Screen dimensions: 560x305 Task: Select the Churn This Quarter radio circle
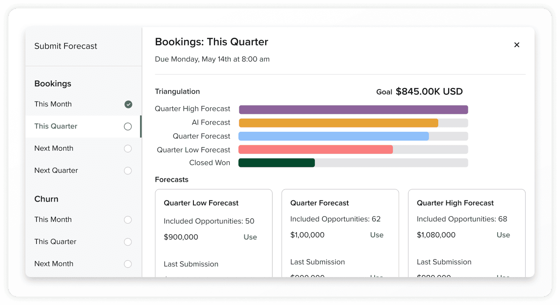coord(128,242)
